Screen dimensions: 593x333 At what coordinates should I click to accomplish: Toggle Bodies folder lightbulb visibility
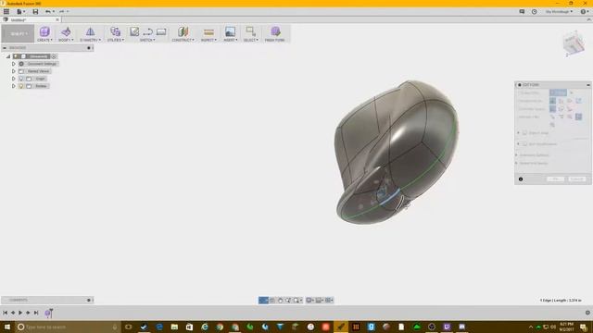21,86
